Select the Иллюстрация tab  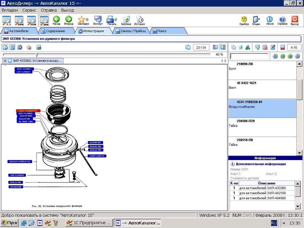[93, 31]
